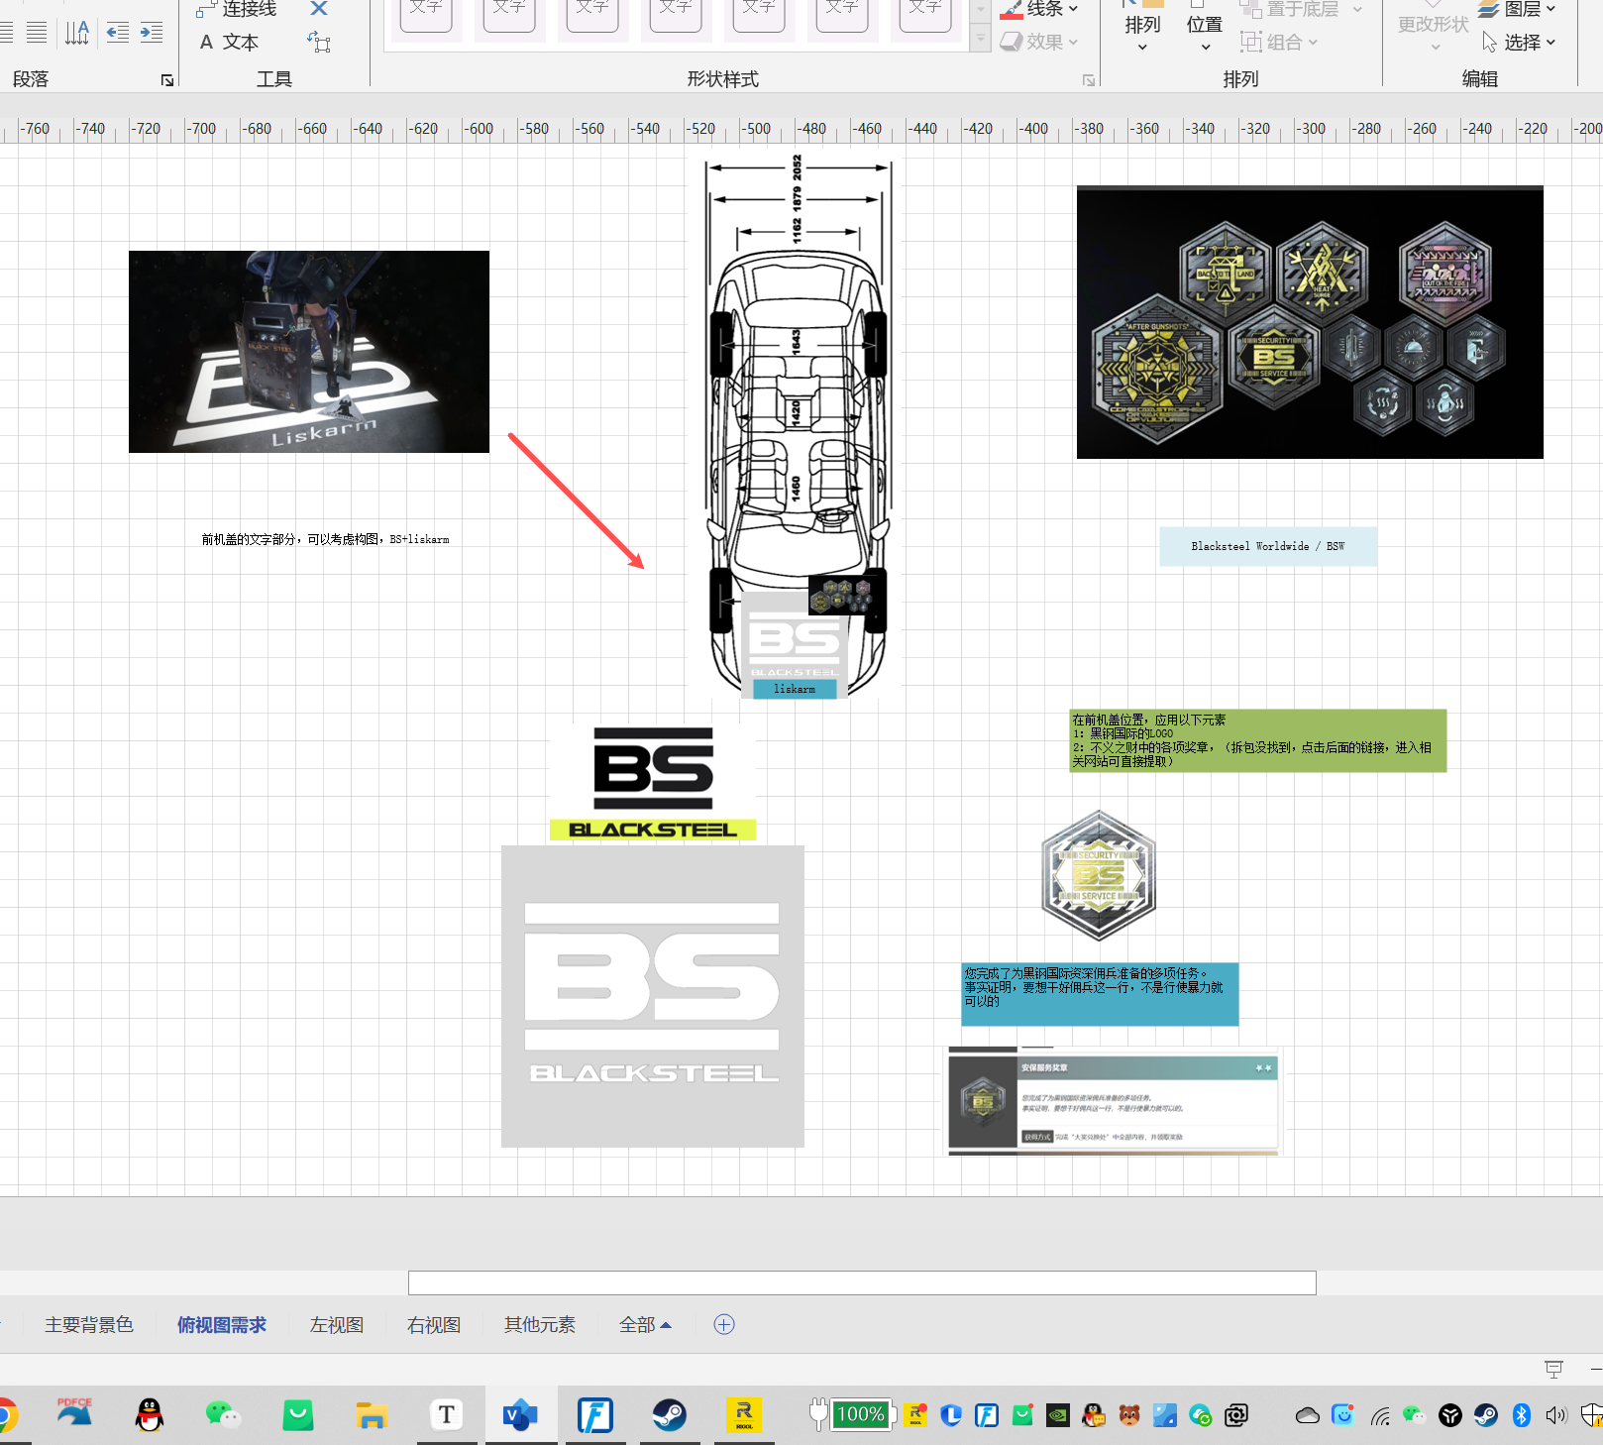The width and height of the screenshot is (1603, 1445).
Task: Open the Effects (效果) dropdown
Action: tap(1039, 42)
